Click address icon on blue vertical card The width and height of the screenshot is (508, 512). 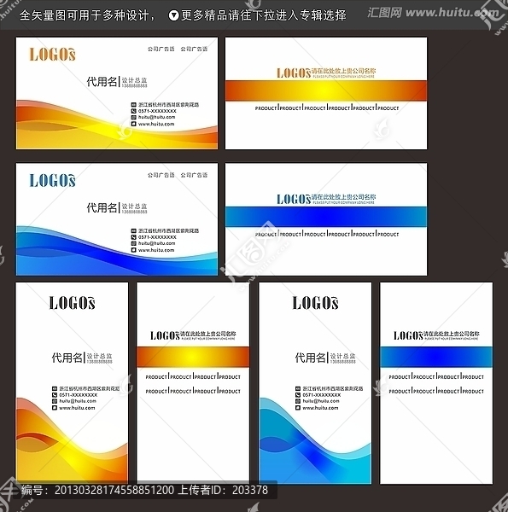pos(298,388)
